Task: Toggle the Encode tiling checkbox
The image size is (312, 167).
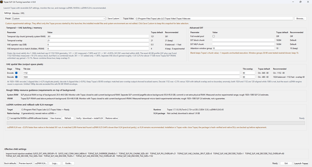Action: pos(16,73)
